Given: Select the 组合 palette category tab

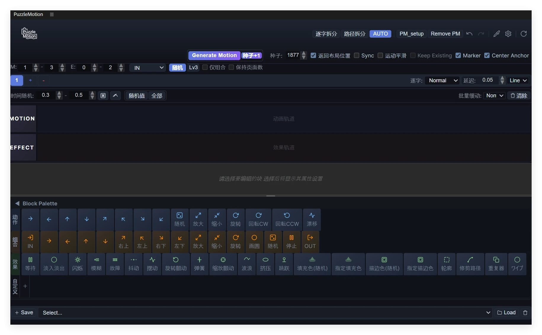Looking at the screenshot, I should [x=15, y=242].
